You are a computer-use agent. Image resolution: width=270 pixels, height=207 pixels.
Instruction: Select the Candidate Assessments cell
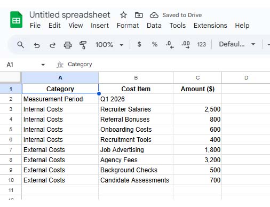pos(136,180)
